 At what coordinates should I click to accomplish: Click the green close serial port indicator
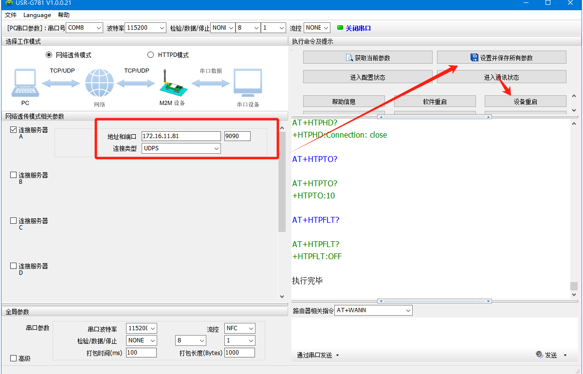340,28
